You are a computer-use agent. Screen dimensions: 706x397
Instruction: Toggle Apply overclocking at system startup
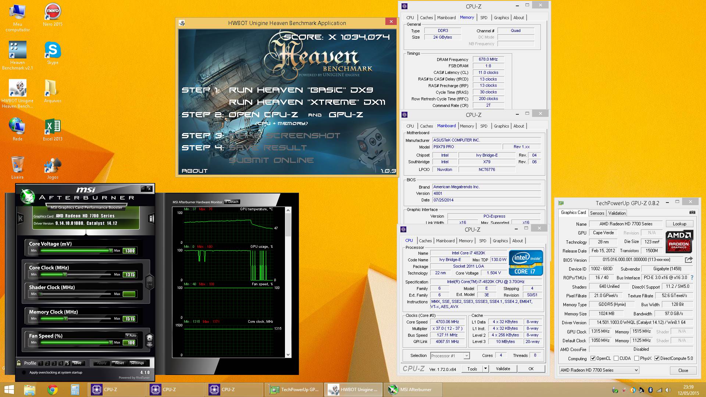tap(24, 372)
